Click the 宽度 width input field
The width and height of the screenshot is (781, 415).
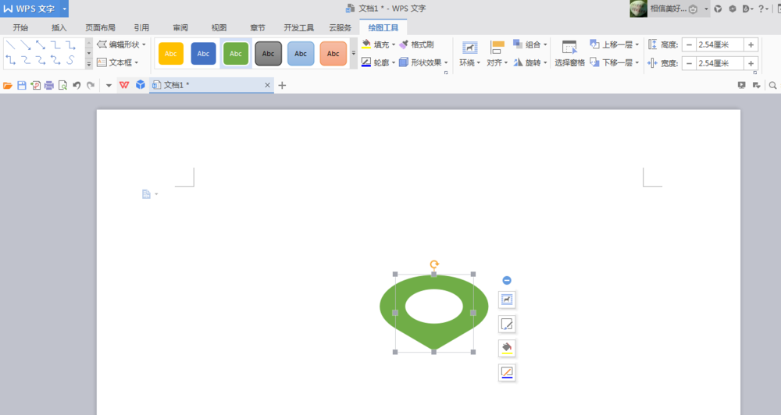tap(719, 62)
